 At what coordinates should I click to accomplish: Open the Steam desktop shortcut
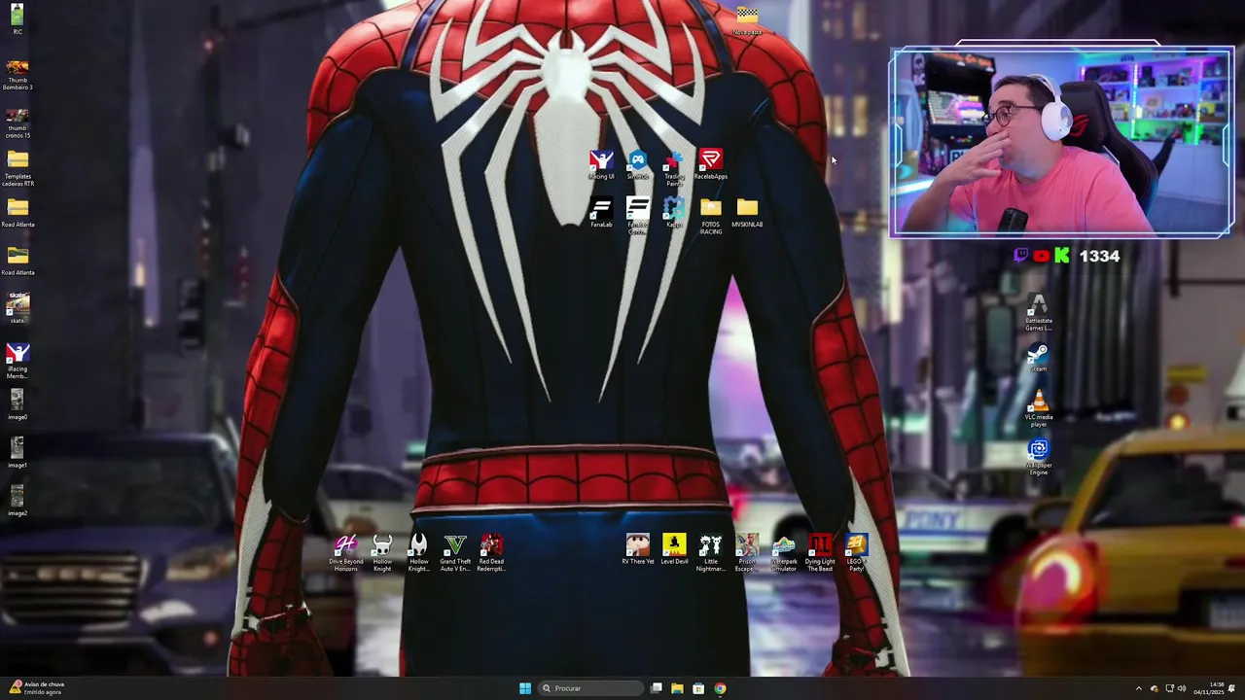pyautogui.click(x=1039, y=359)
